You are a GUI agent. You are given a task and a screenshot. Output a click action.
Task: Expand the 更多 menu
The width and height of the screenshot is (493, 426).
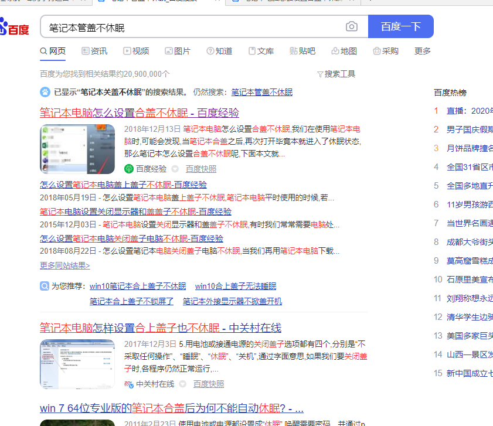pos(422,51)
